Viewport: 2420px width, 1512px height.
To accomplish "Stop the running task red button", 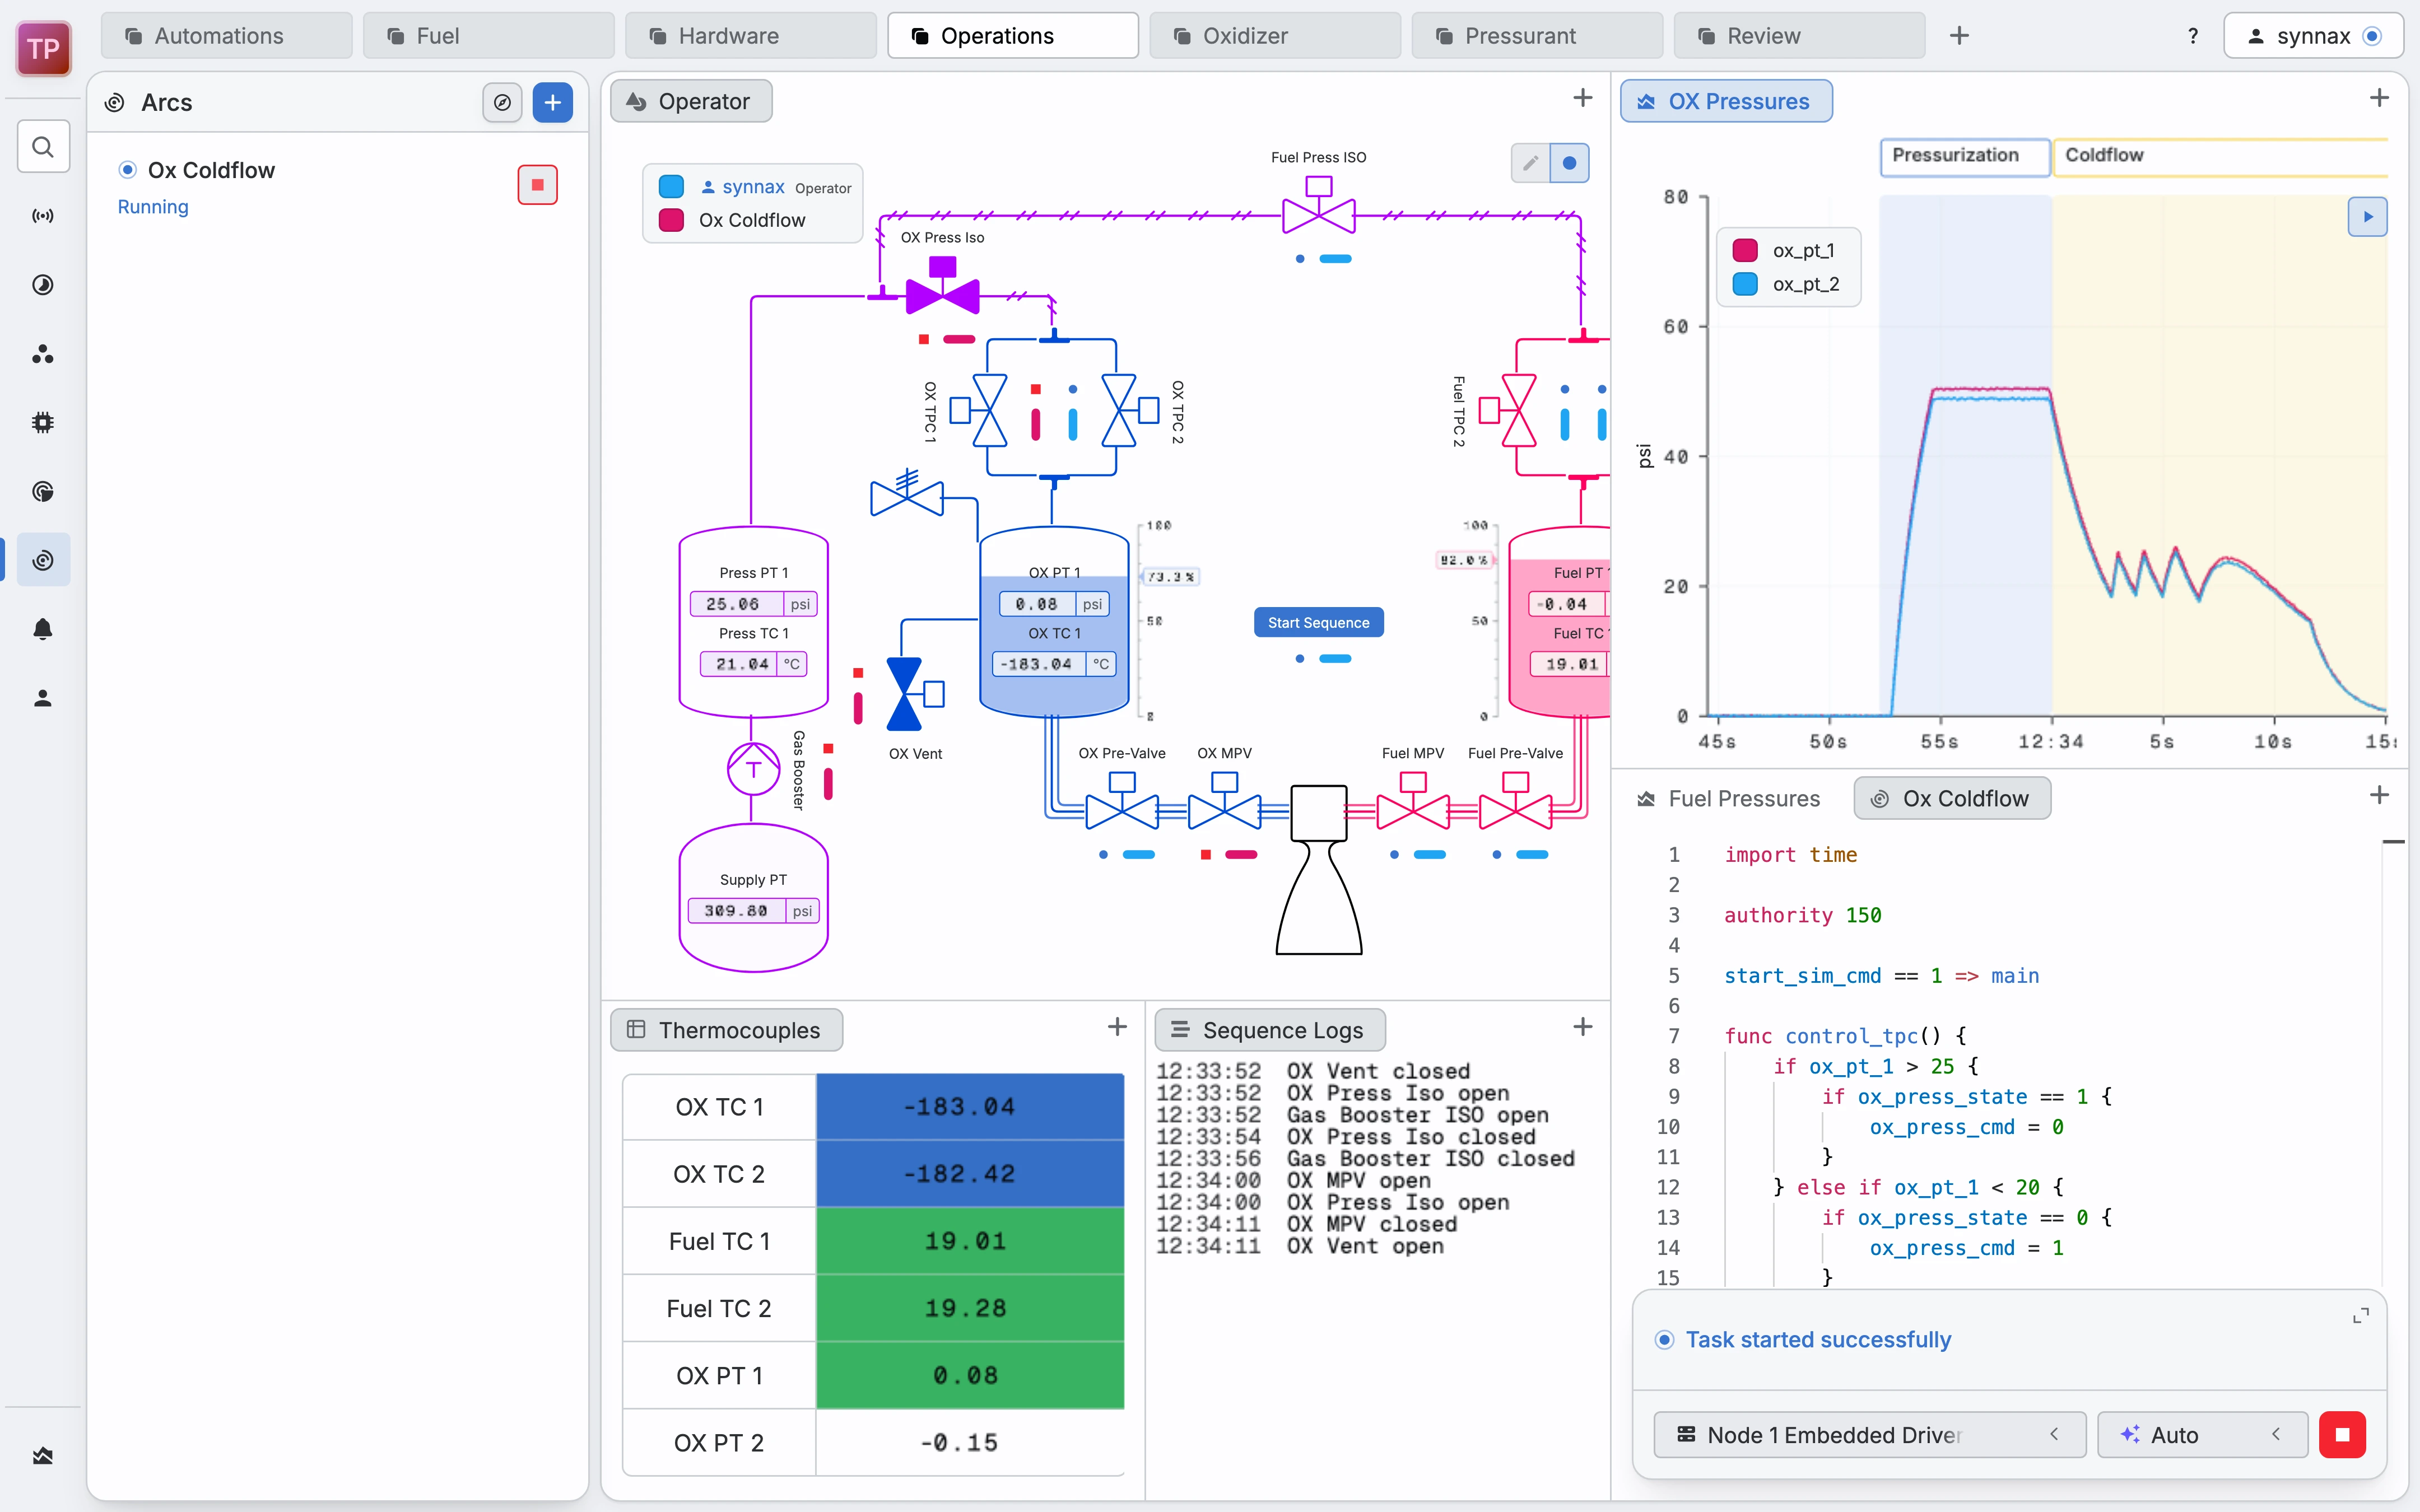I will tap(2342, 1435).
